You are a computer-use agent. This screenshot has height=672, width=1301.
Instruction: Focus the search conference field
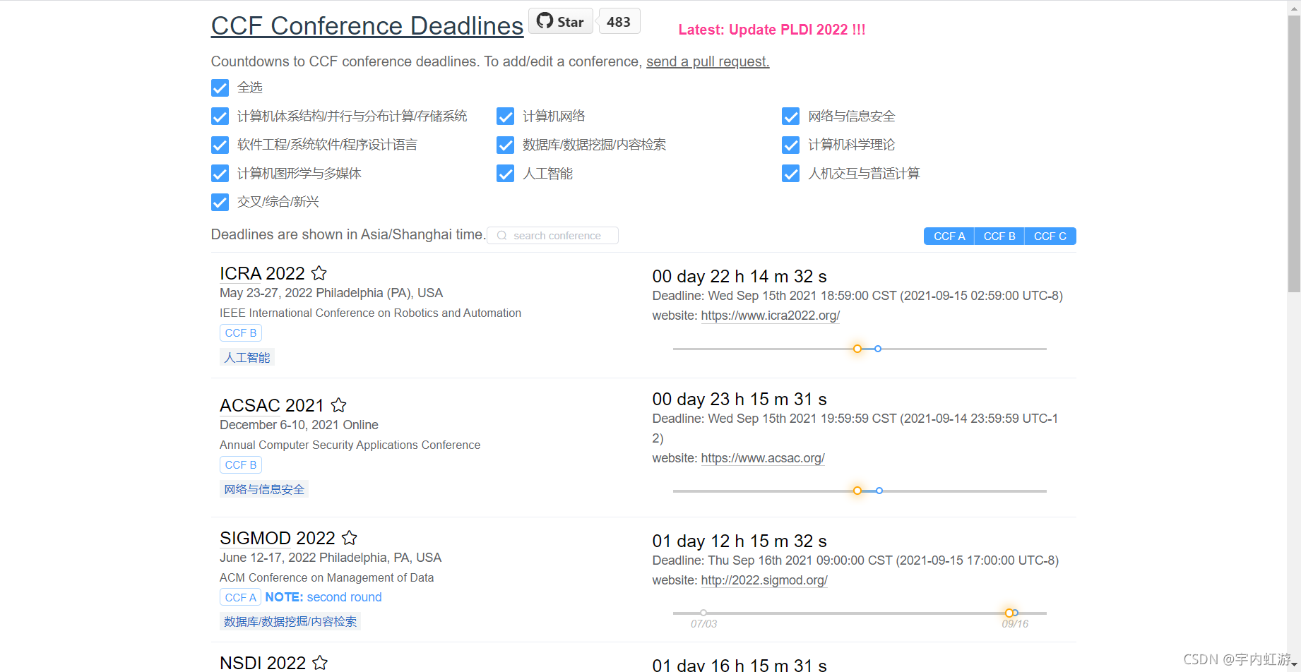[x=552, y=235]
